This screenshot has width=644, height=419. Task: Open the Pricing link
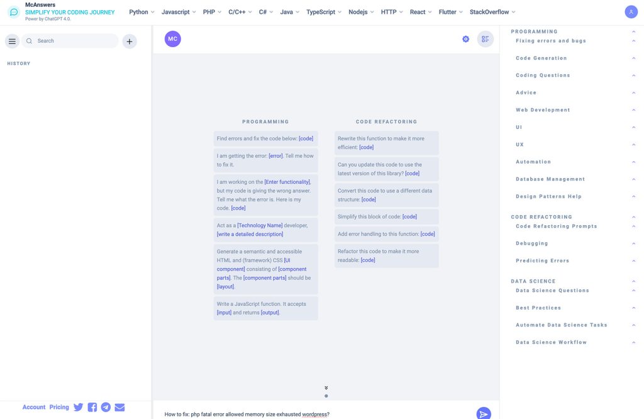(59, 407)
